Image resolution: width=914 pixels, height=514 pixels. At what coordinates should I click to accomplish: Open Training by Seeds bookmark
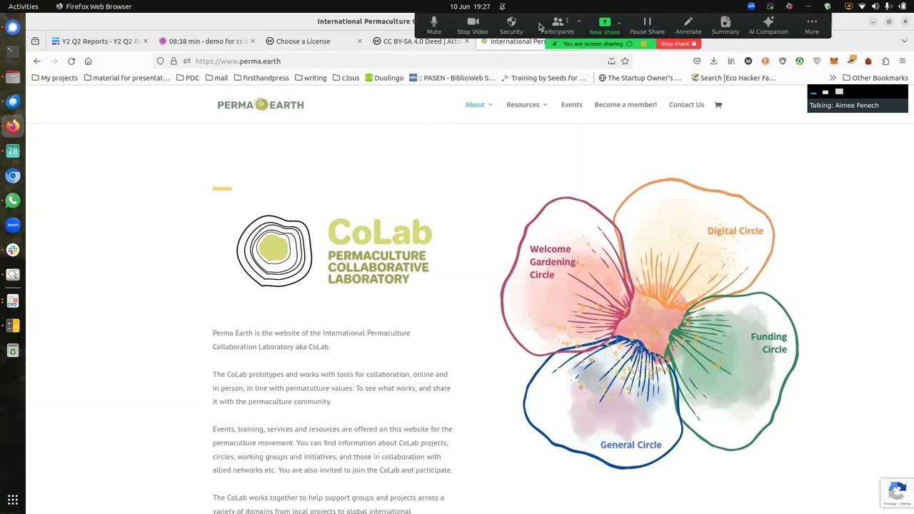point(544,78)
